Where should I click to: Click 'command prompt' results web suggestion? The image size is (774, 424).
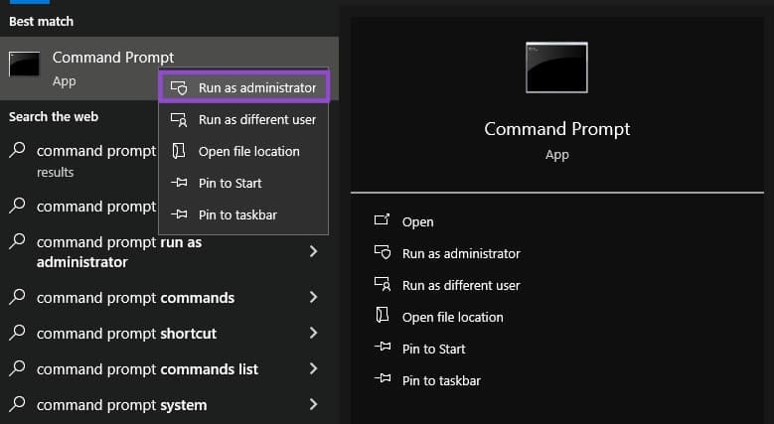(x=96, y=161)
